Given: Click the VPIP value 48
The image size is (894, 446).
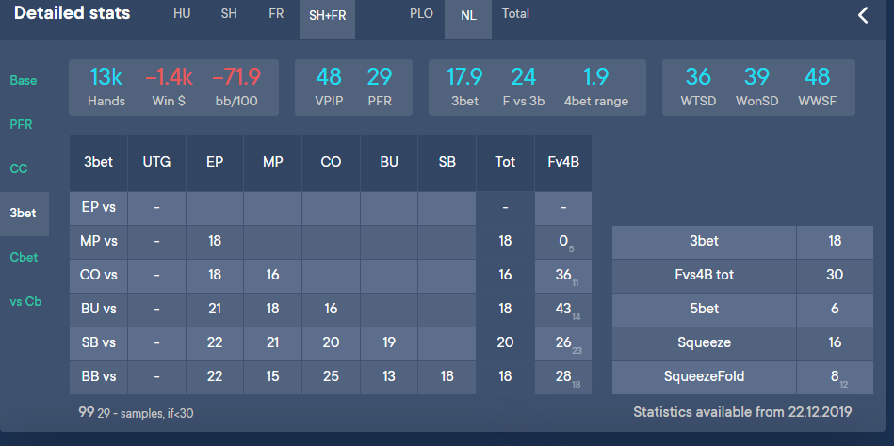Looking at the screenshot, I should 329,78.
